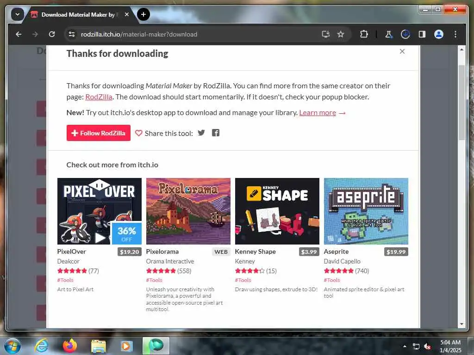Viewport: 474px width, 355px height.
Task: Click the heart icon beside Share this tool
Action: click(138, 133)
